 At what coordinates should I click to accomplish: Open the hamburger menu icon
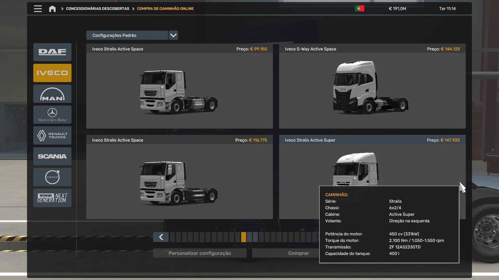point(38,9)
